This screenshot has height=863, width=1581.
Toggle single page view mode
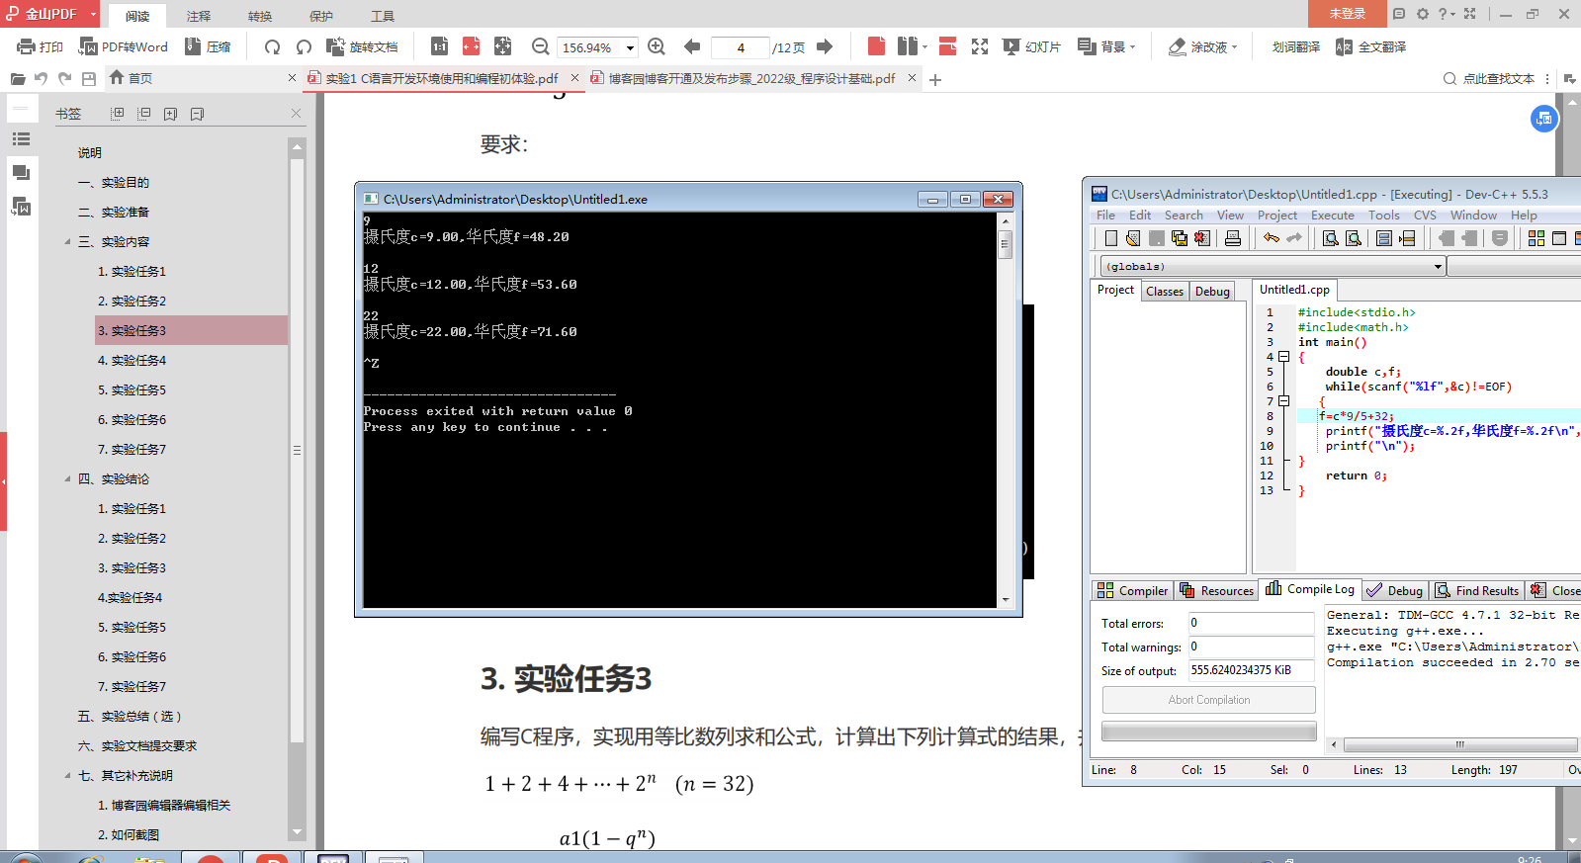[876, 46]
